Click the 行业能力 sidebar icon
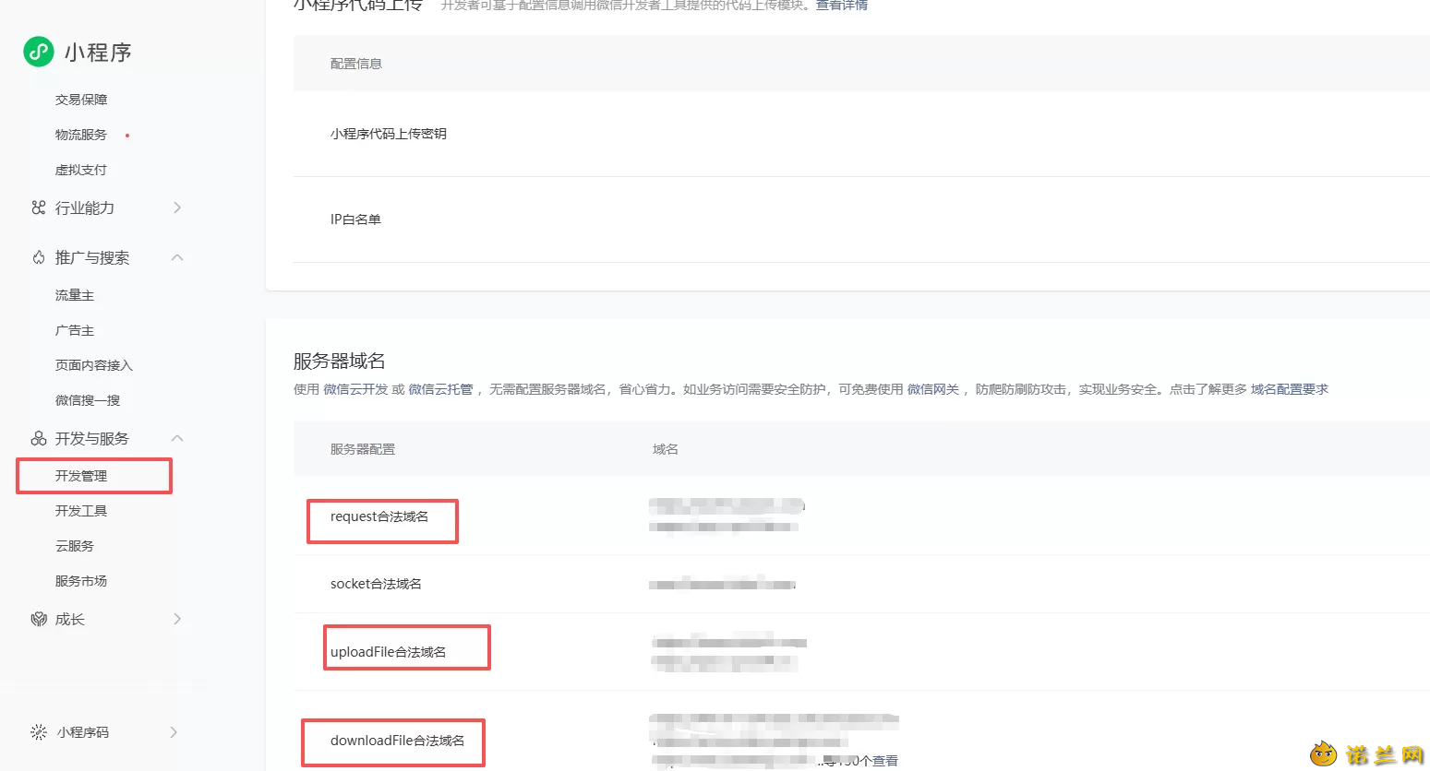 click(x=39, y=208)
